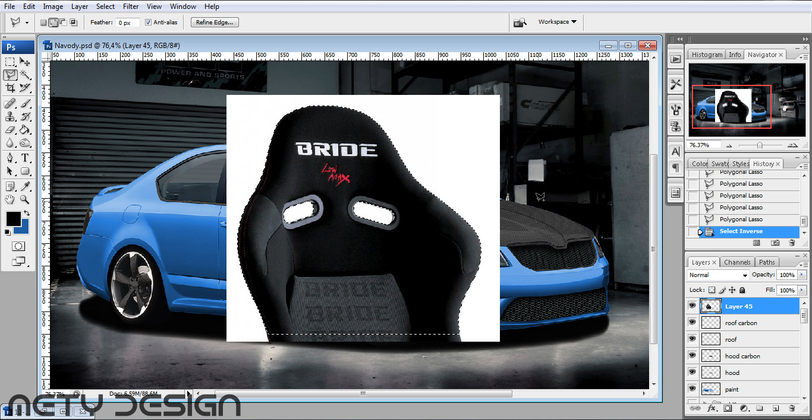Lock transparent pixels for the layer
This screenshot has width=812, height=420.
pyautogui.click(x=712, y=290)
